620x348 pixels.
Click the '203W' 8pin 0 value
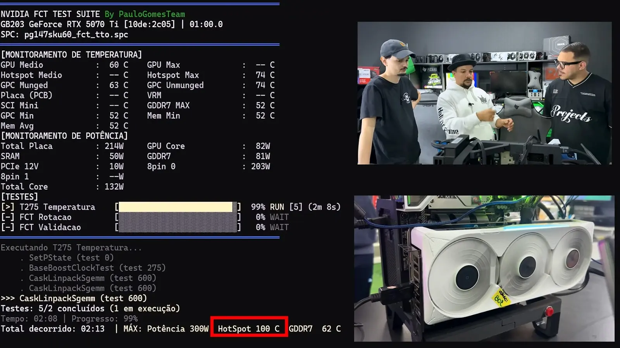coord(260,166)
